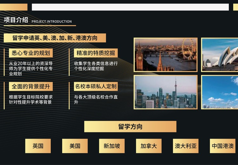
Task: Select the 加拿大 destination box
Action: 149,146
